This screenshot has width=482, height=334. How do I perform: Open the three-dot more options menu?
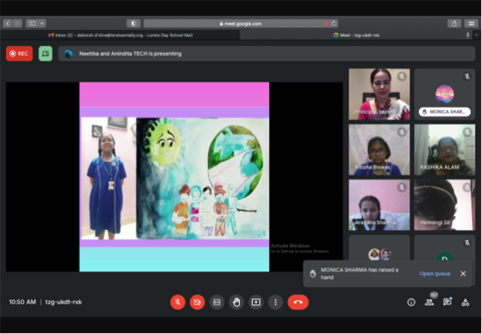(275, 302)
